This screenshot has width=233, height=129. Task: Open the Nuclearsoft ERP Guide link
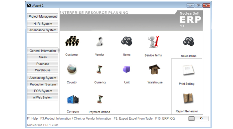43,125
